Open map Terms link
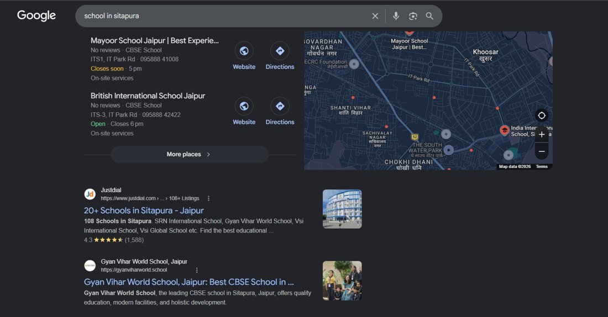This screenshot has width=608, height=317. point(542,167)
